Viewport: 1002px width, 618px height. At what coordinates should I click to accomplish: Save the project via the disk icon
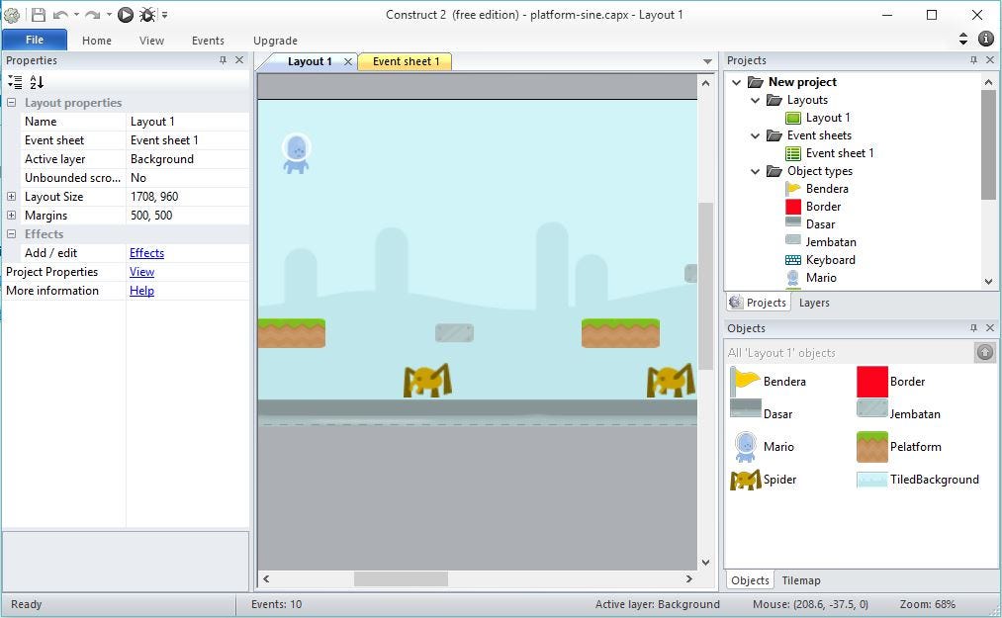[39, 14]
